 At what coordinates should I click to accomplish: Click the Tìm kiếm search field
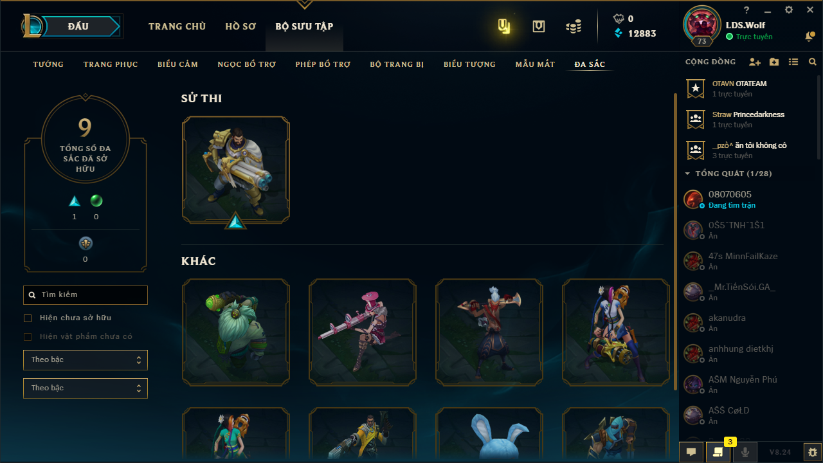click(x=86, y=295)
